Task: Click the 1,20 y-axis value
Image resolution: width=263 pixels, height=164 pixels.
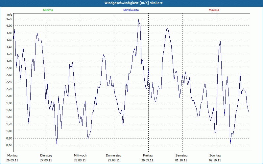Action: click(10, 124)
